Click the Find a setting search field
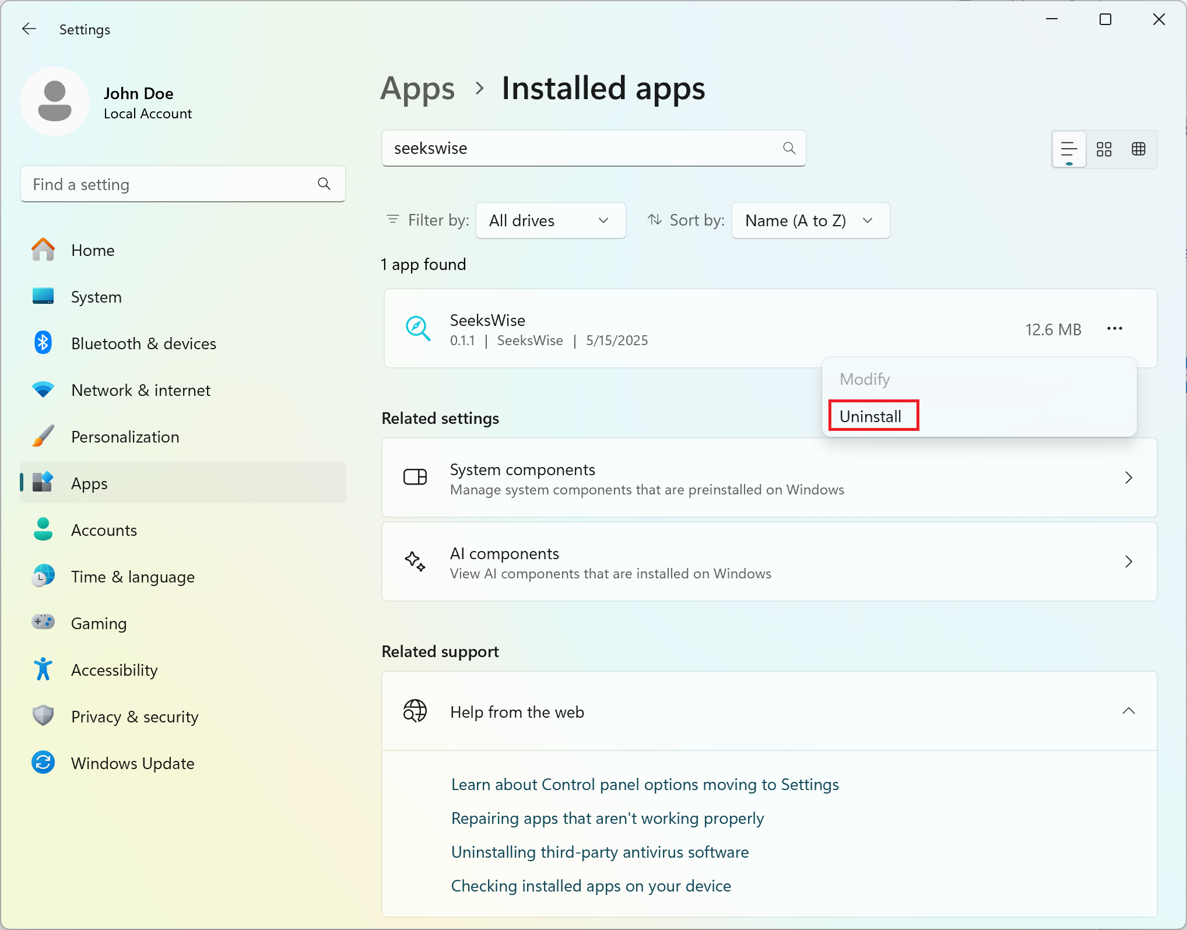The image size is (1187, 930). [183, 184]
